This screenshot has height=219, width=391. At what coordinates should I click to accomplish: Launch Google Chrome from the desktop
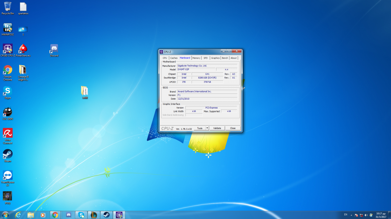[7, 73]
